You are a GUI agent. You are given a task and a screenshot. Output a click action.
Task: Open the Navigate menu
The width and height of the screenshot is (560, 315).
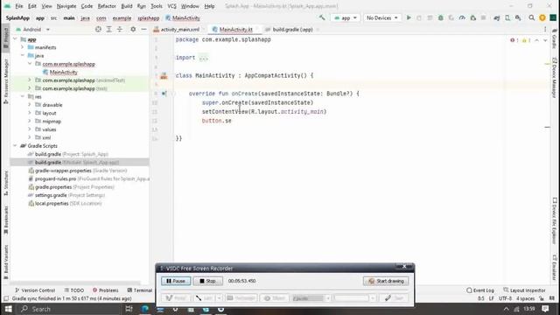click(66, 6)
